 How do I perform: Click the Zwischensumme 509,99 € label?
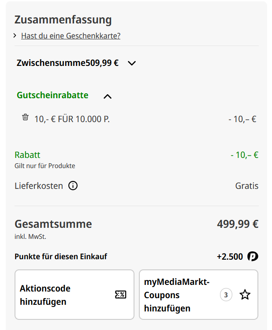tap(67, 63)
